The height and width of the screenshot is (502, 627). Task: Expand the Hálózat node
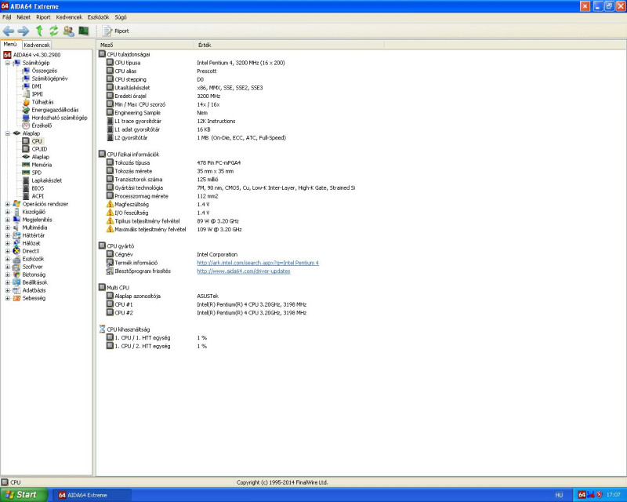click(8, 243)
